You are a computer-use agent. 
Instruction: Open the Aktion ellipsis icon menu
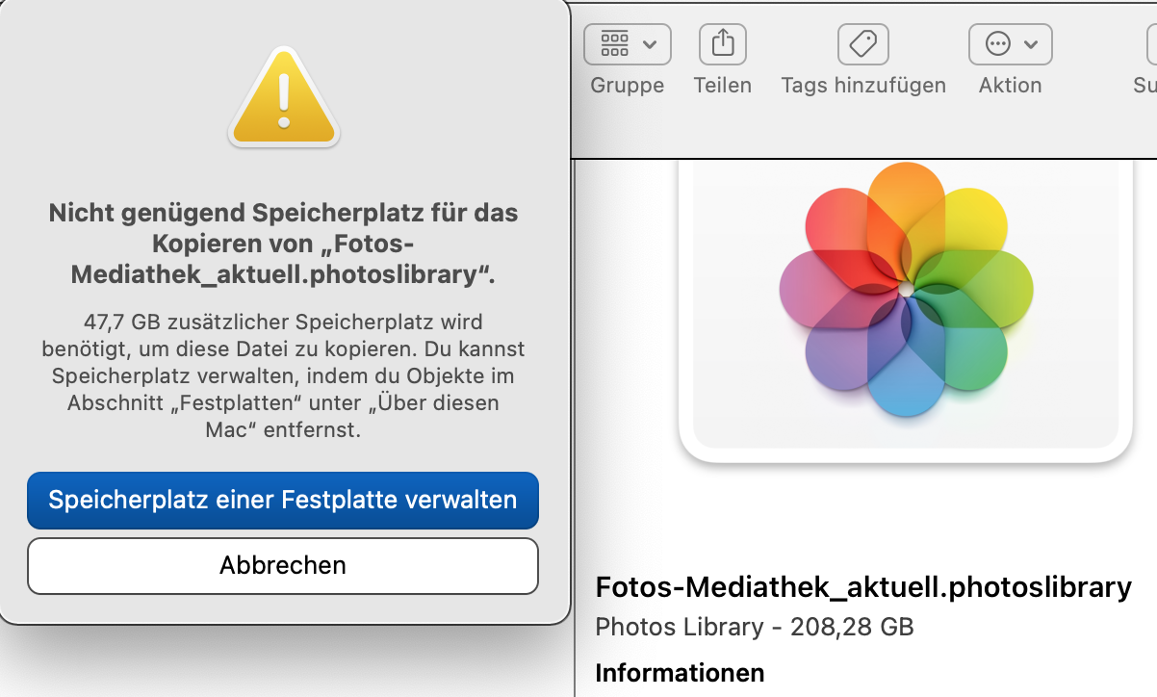[x=998, y=44]
